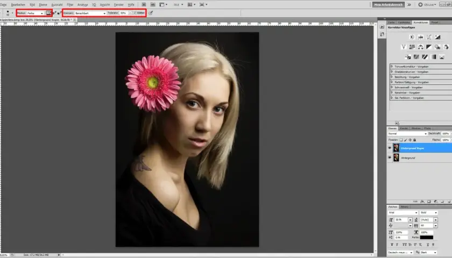The image size is (452, 258).
Task: Add a Channel Mixer adjustment
Action: point(446,47)
